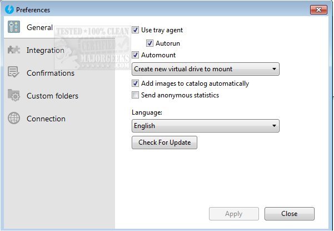Disable the Autorun checkbox

coord(150,43)
